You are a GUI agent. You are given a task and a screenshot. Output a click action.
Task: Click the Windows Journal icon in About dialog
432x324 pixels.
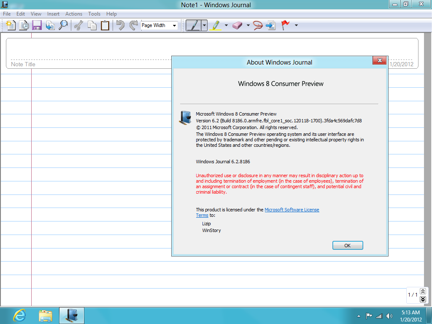coord(186,118)
